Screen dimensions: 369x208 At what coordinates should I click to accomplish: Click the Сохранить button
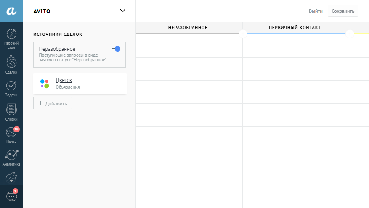(x=343, y=11)
